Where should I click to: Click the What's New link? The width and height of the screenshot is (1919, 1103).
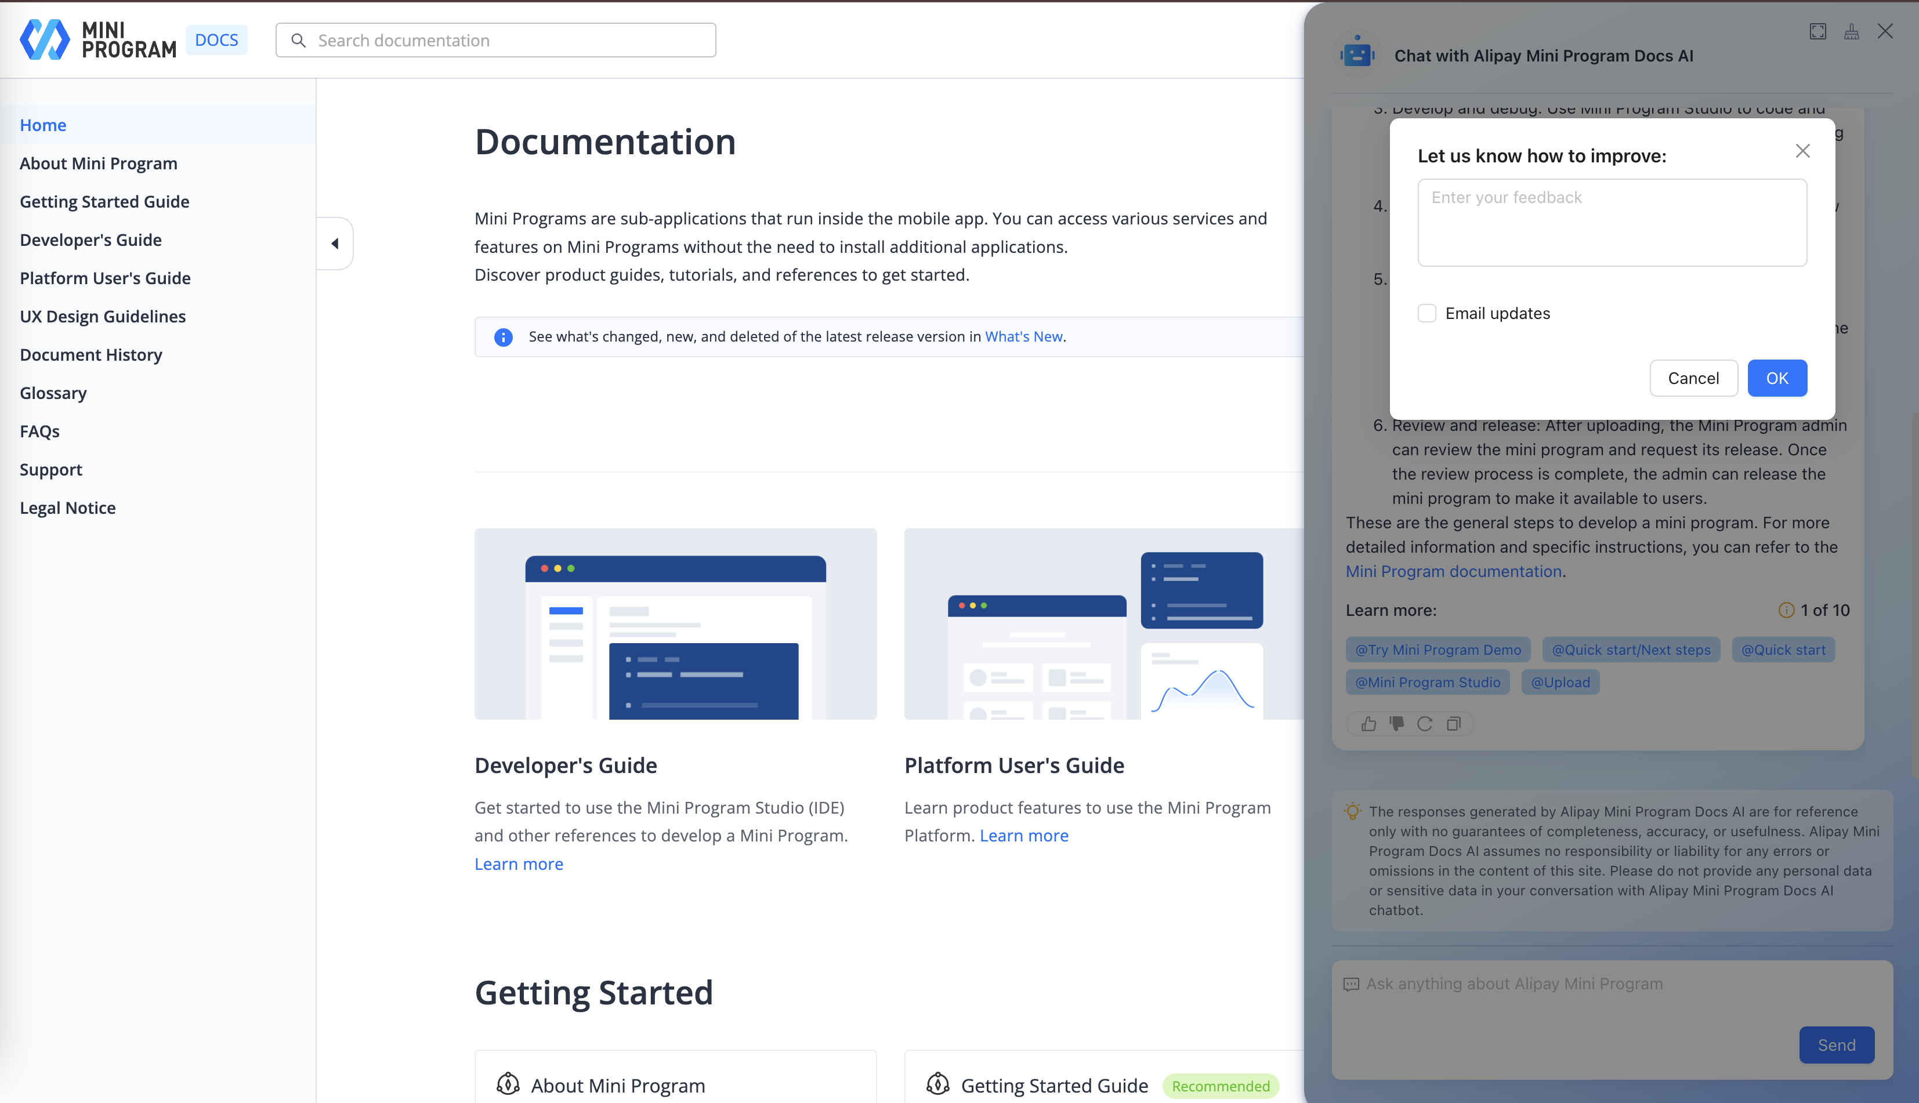1023,336
